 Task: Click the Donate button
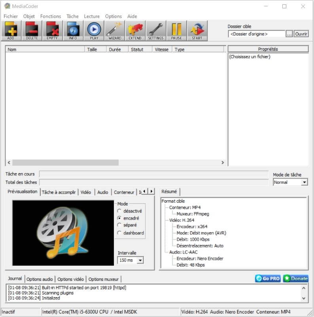296,279
